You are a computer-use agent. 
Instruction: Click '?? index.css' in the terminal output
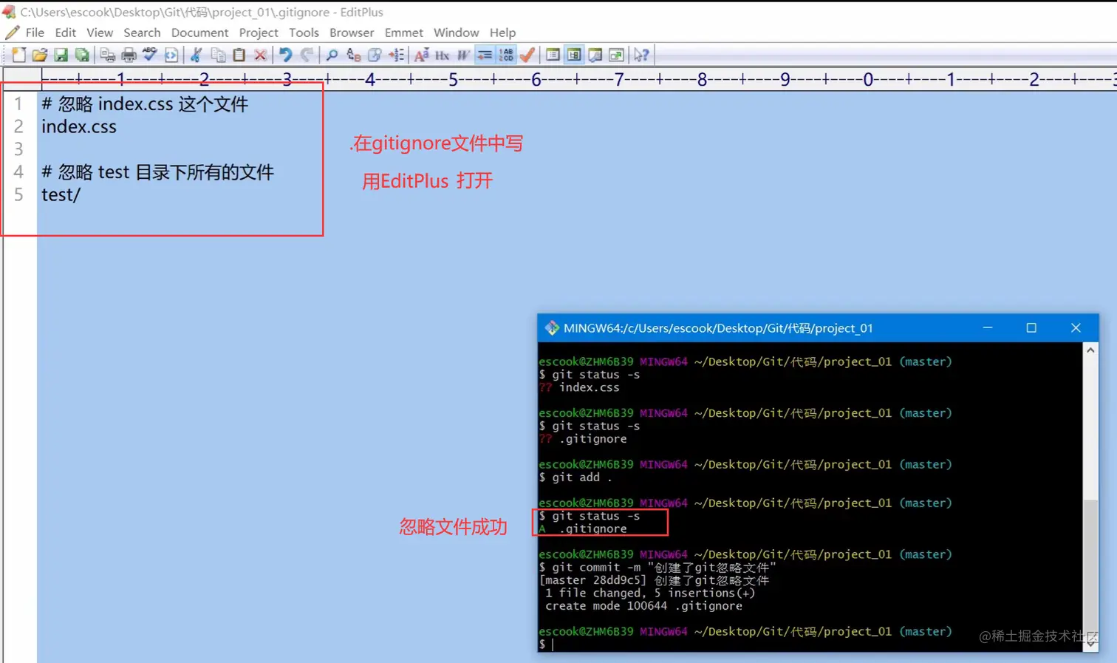(x=579, y=387)
